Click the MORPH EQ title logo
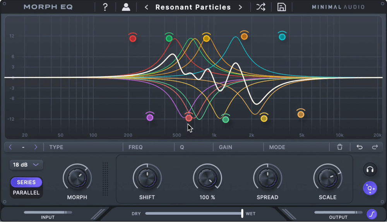The image size is (387, 222). (x=48, y=7)
